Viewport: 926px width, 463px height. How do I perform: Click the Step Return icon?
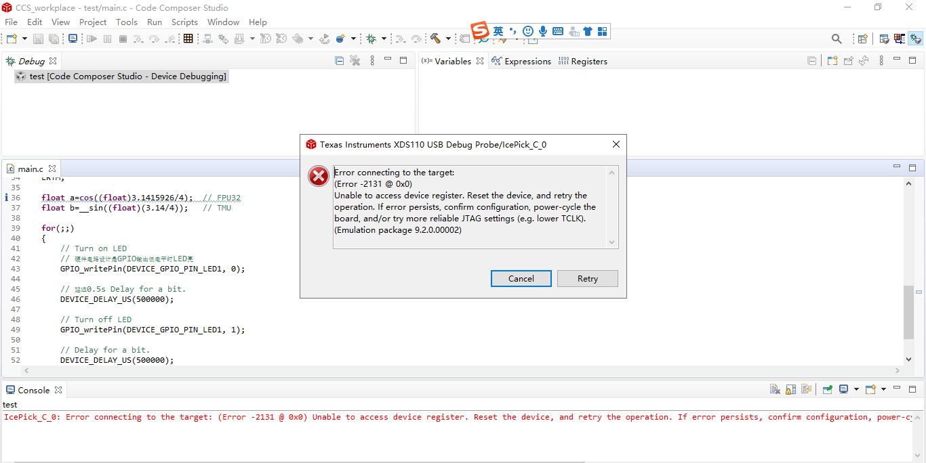point(170,39)
